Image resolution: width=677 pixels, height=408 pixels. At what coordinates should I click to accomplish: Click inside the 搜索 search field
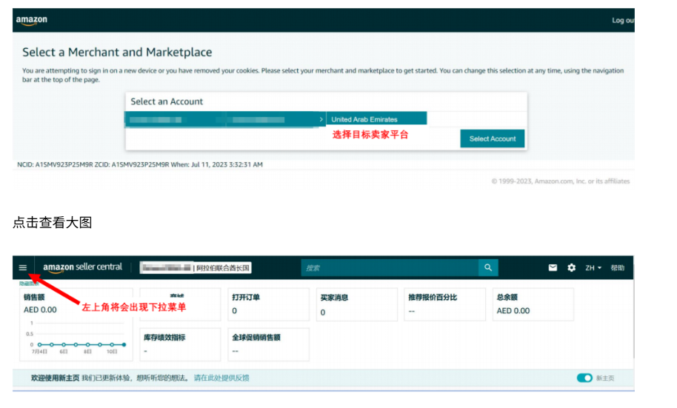click(x=389, y=268)
